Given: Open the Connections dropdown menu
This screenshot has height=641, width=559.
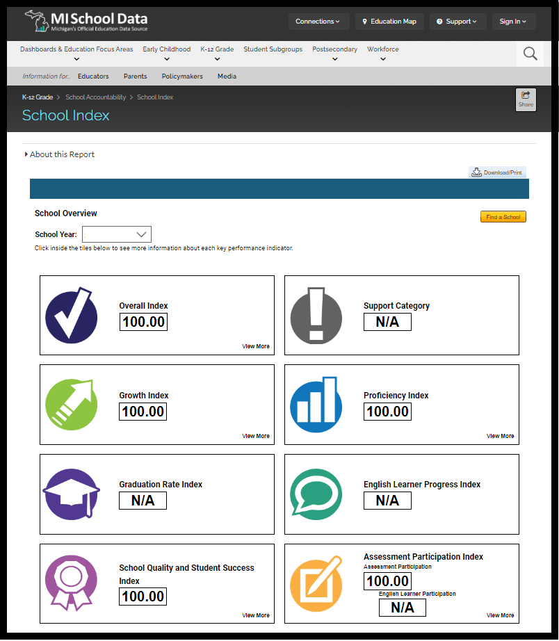Looking at the screenshot, I should click(318, 22).
